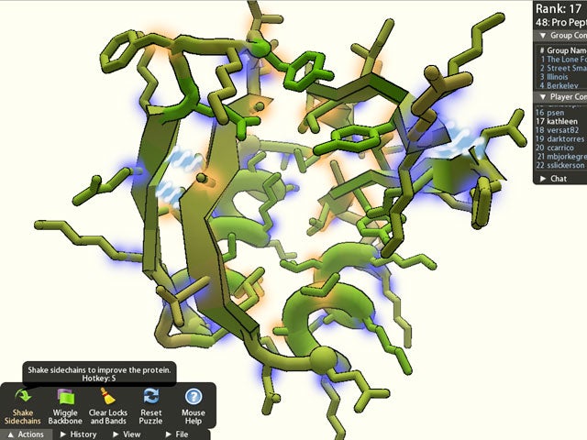
Task: Expand the View tab
Action: tap(127, 434)
